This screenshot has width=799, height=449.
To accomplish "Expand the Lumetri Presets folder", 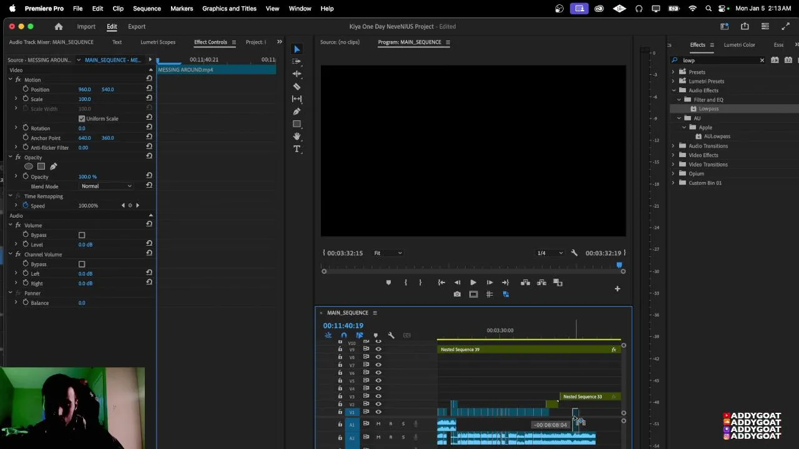I will pyautogui.click(x=673, y=81).
